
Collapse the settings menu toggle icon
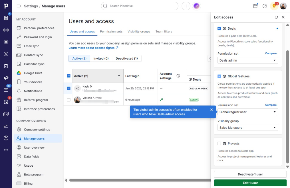pyautogui.click(x=19, y=6)
